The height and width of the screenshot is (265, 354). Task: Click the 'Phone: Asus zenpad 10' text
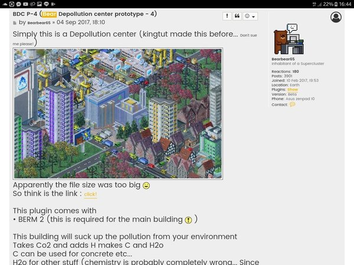pyautogui.click(x=293, y=99)
